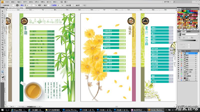Click the opacity 100 input field

click(59, 5)
